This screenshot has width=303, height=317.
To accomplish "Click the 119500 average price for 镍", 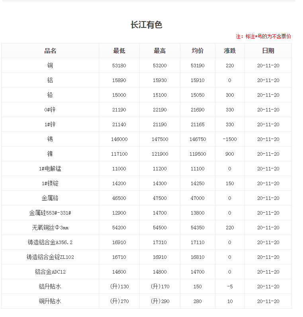I will click(197, 154).
